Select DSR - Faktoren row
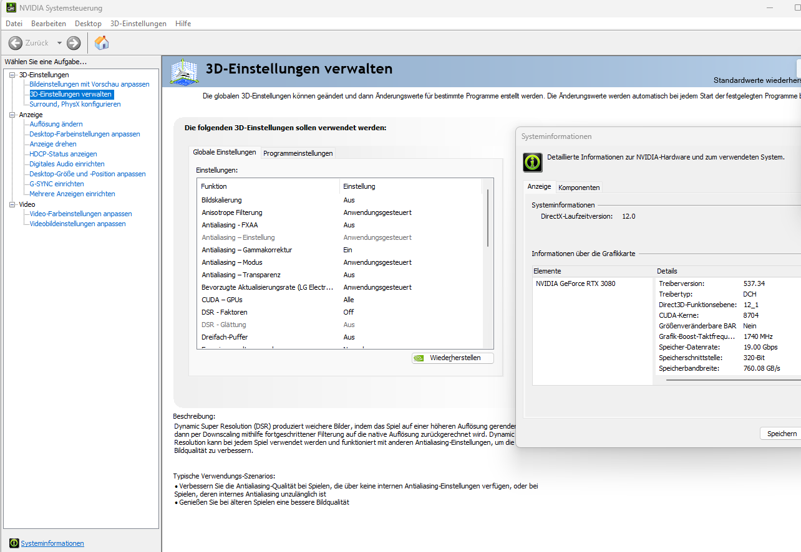 [340, 312]
